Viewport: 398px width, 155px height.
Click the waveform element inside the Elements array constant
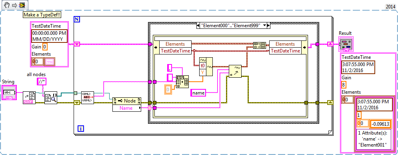50,61
